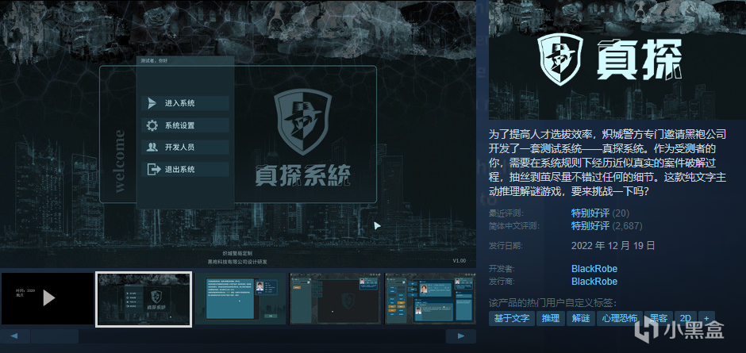
Task: Click the 基于文字 tag
Action: tap(511, 319)
